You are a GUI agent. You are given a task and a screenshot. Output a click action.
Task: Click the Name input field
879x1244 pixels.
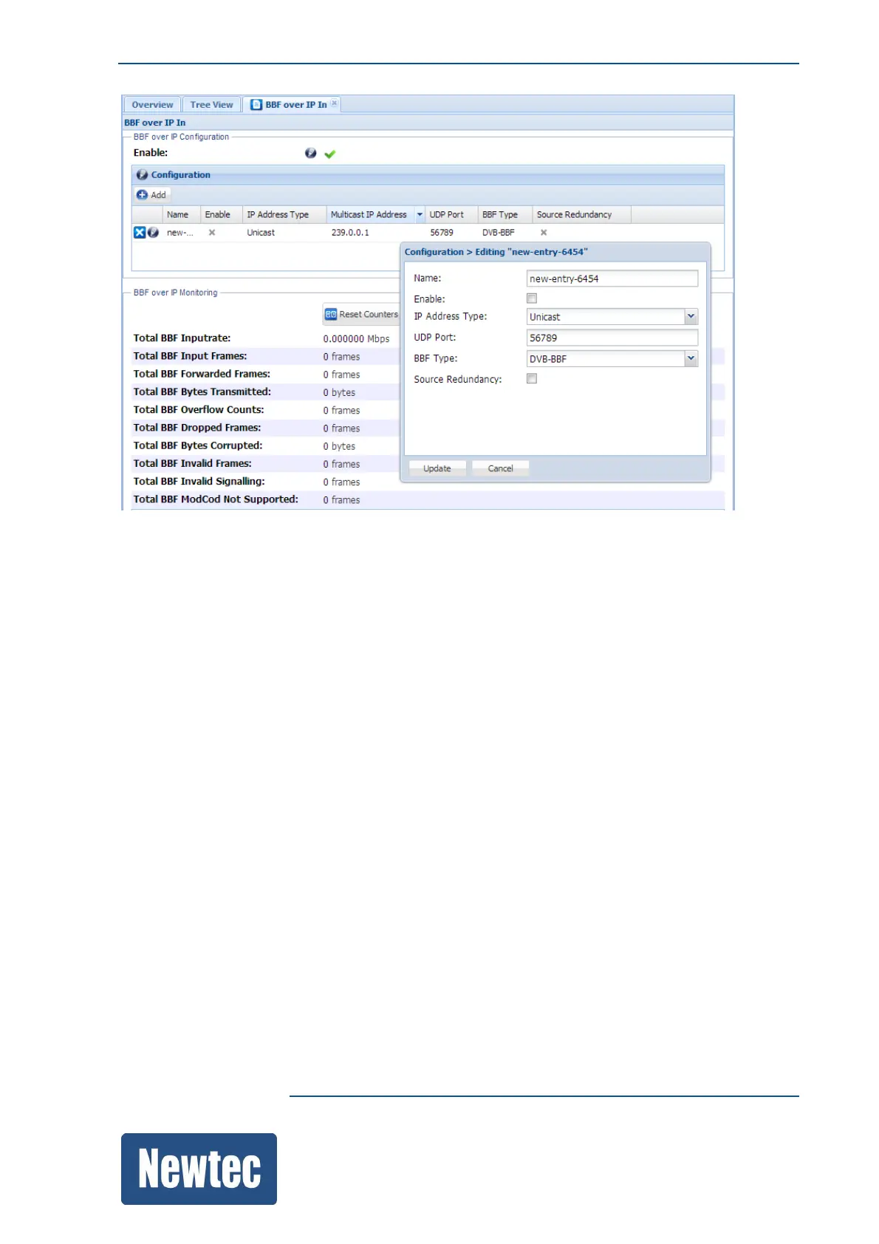(612, 278)
